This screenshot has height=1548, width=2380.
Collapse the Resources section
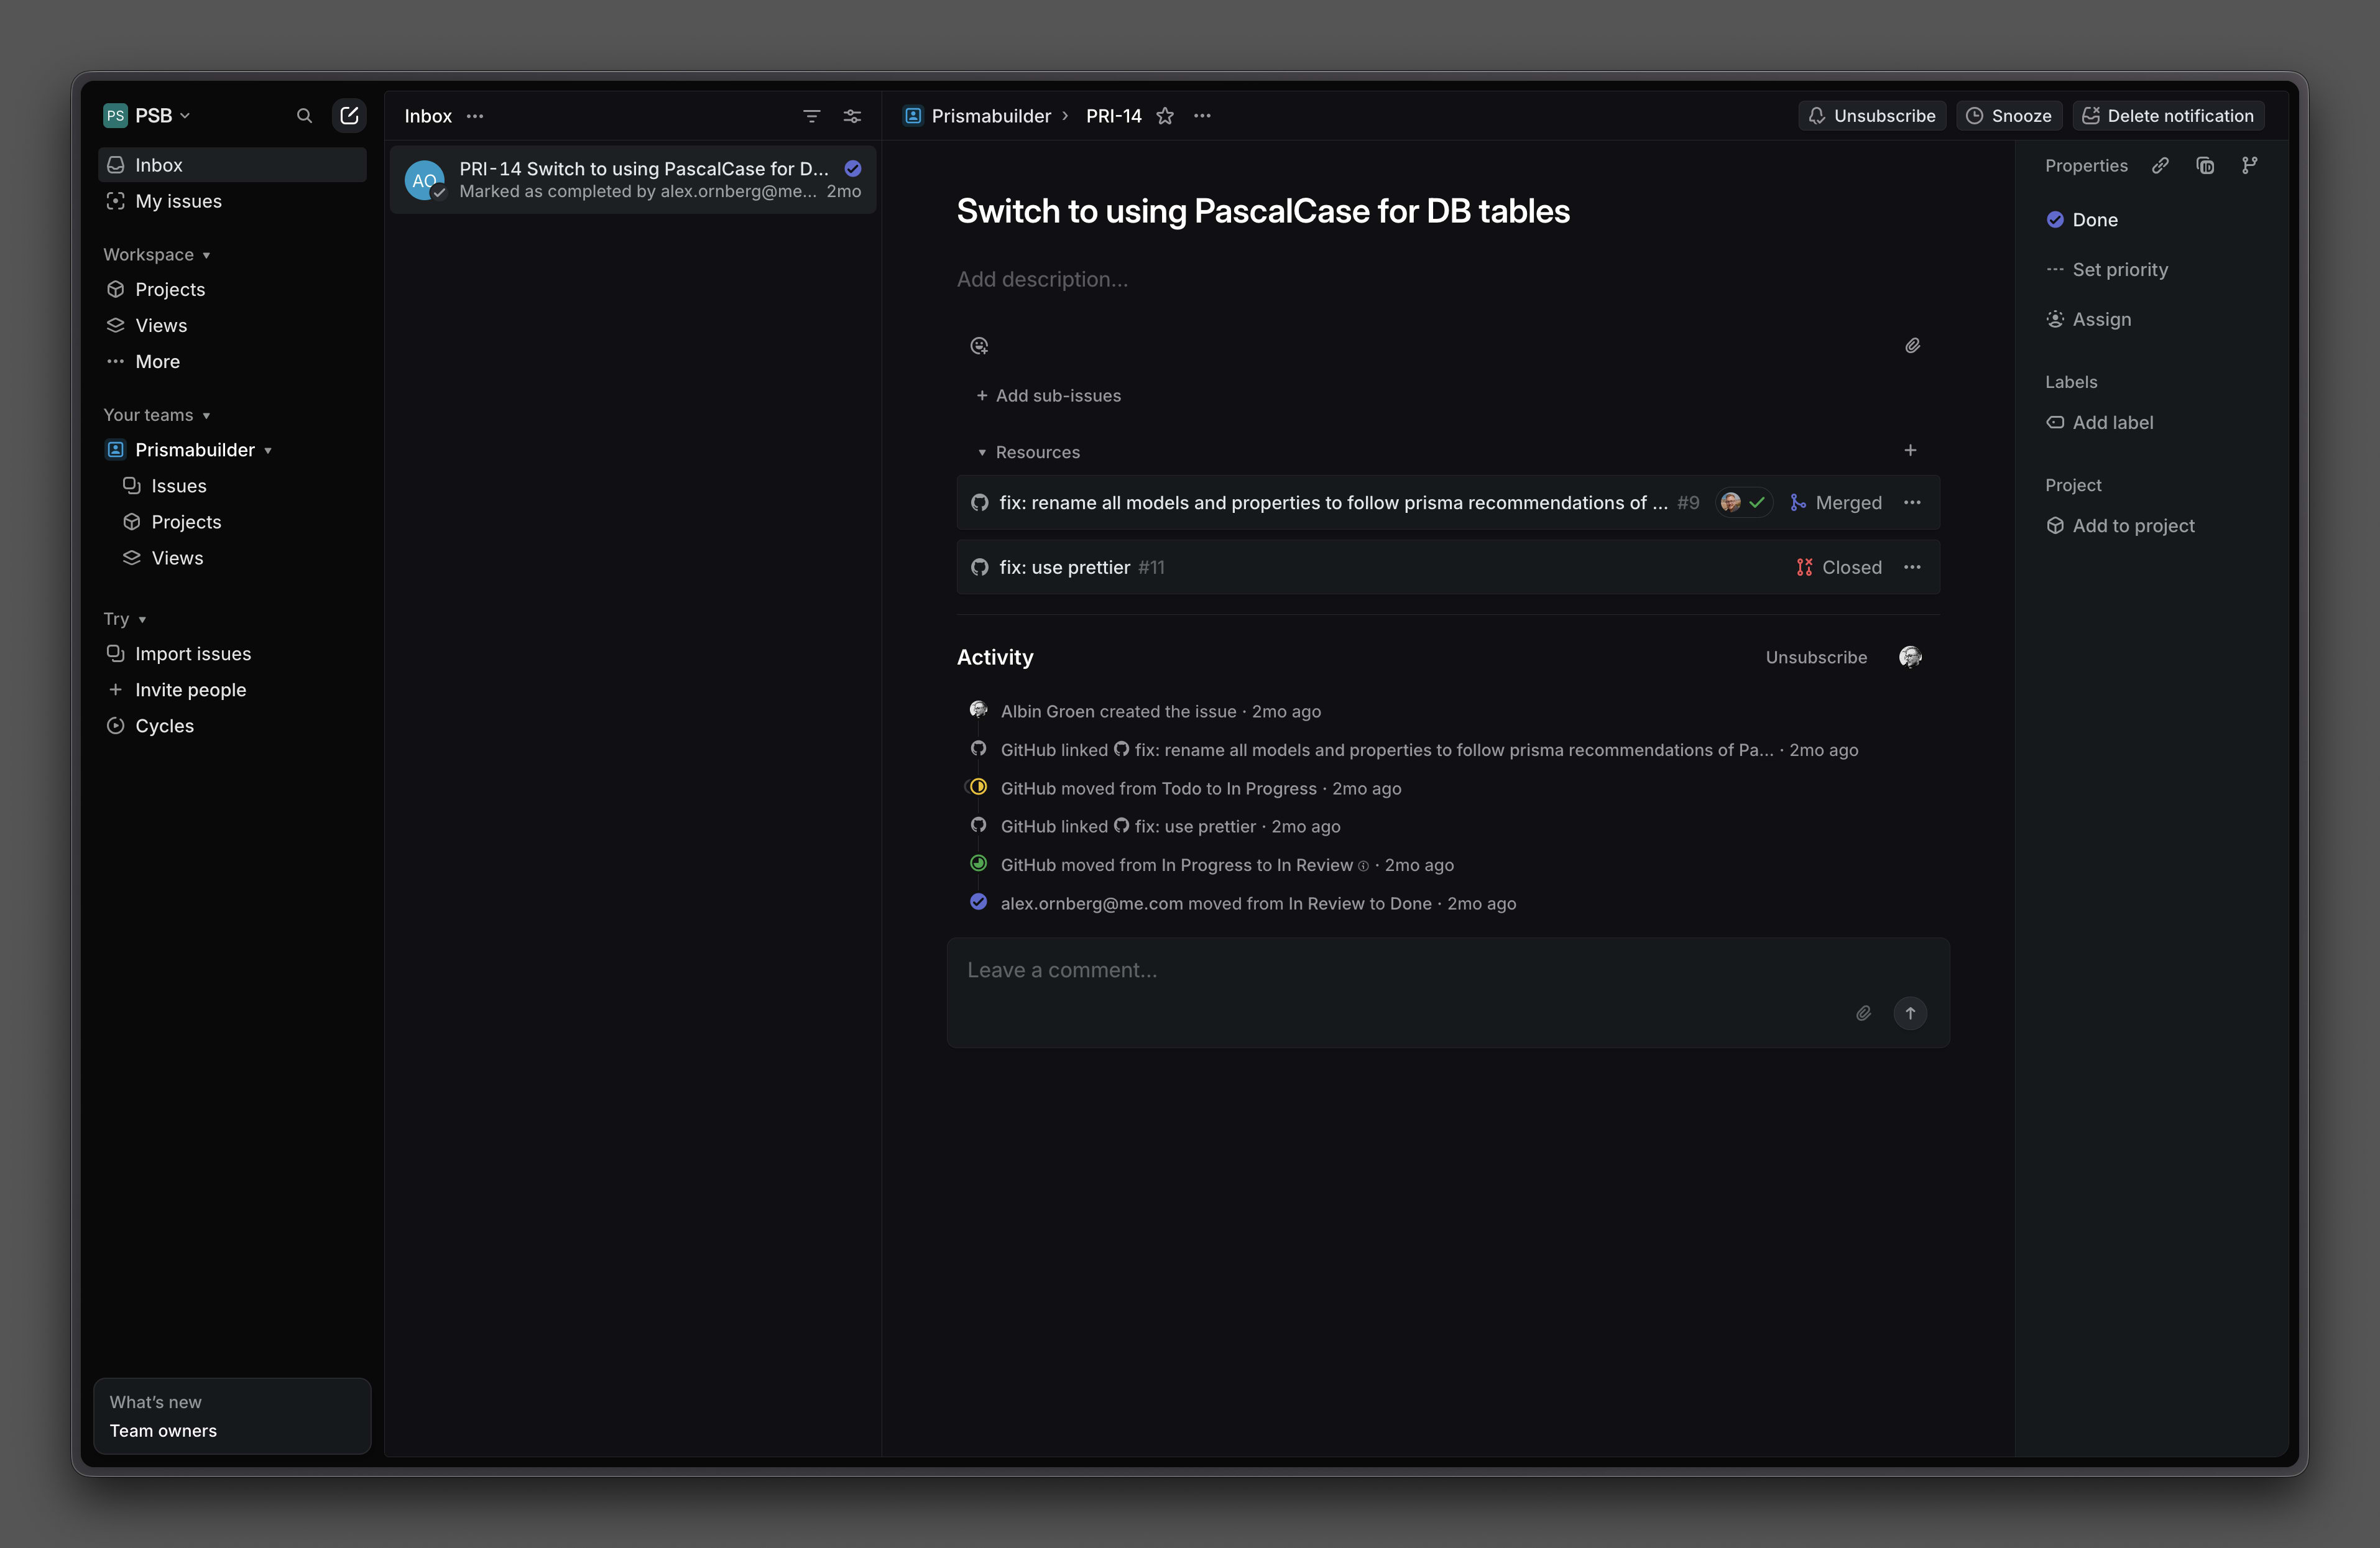click(982, 452)
